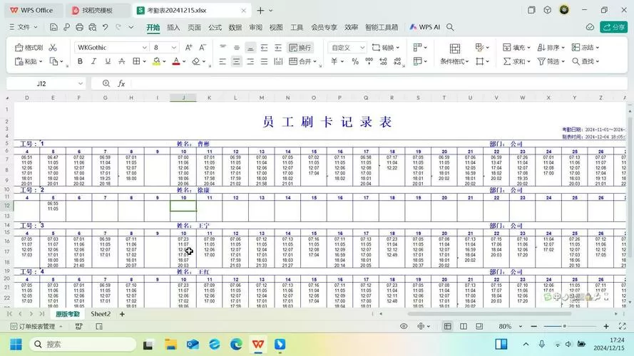
Task: Click Merge cells (合并) button
Action: point(301,61)
